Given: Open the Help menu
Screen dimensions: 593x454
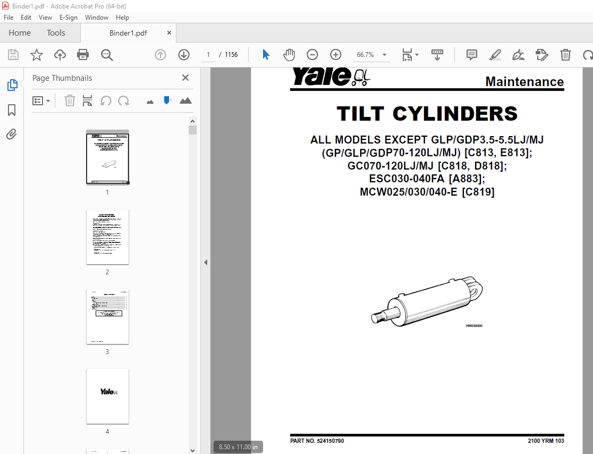Looking at the screenshot, I should click(x=122, y=18).
